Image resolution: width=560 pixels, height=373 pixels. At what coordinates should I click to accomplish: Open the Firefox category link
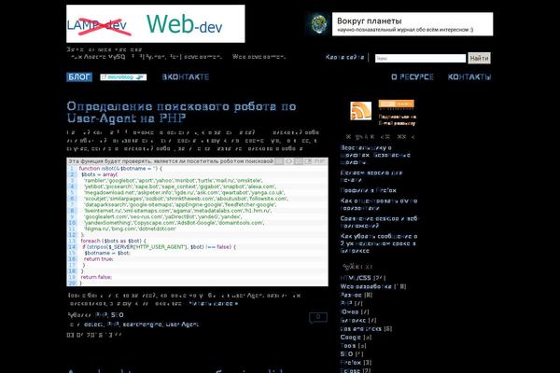[351, 363]
